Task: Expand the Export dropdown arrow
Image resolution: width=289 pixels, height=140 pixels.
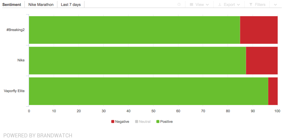Action: coord(238,5)
